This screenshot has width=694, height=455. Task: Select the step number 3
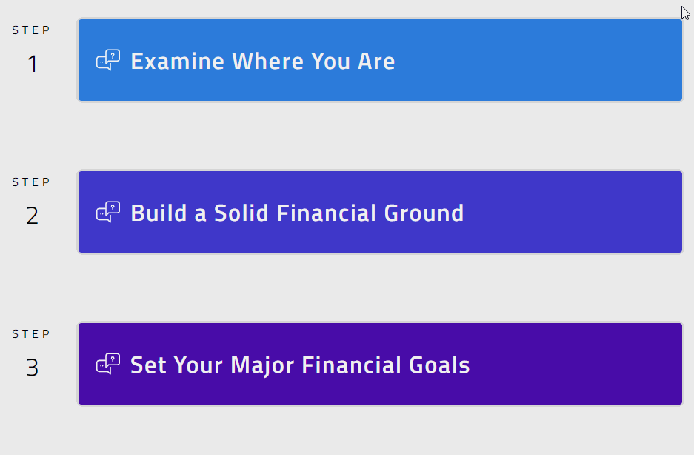tap(32, 368)
